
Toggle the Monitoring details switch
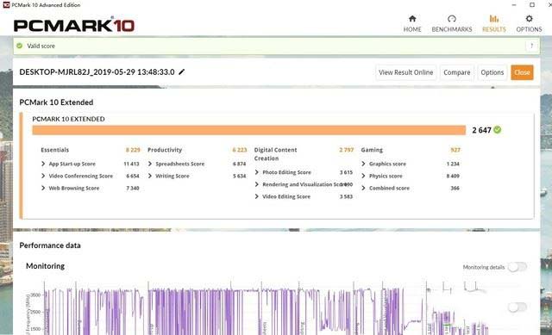517,267
